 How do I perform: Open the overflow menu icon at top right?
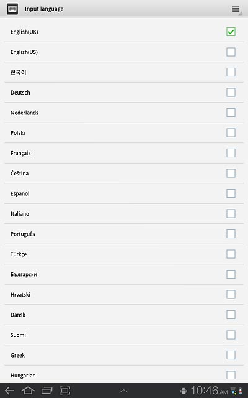point(236,9)
